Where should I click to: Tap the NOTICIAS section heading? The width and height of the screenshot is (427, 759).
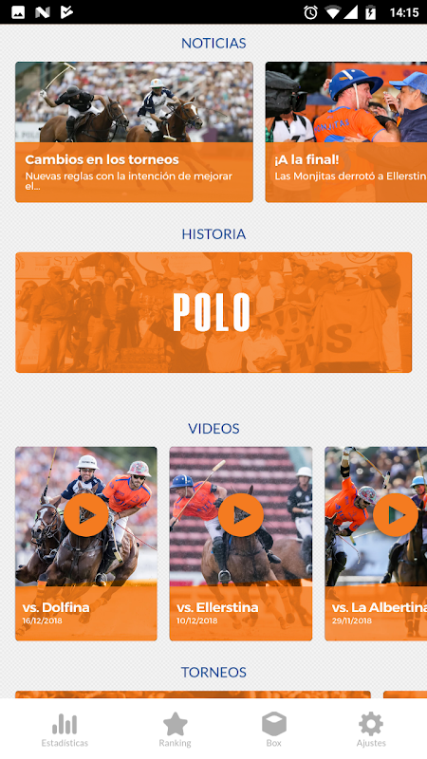click(213, 43)
